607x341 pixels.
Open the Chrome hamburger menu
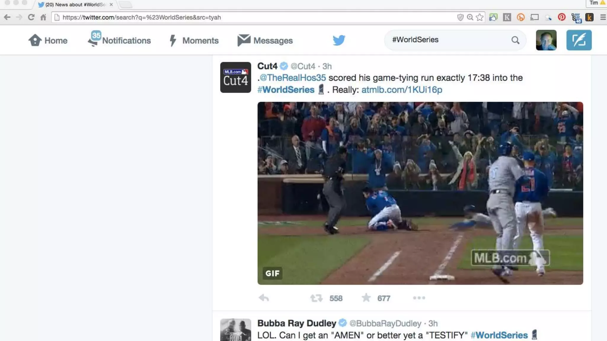pyautogui.click(x=603, y=17)
